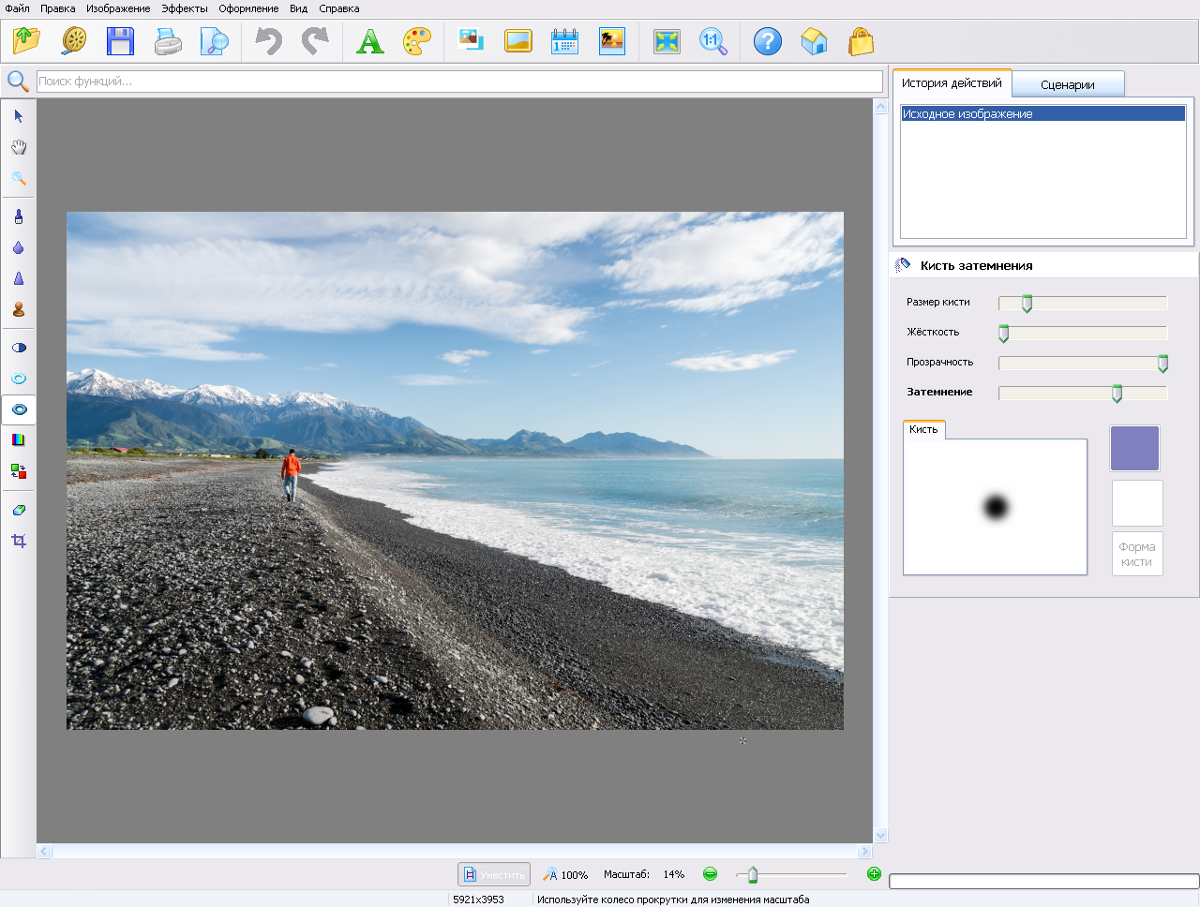Select the eraser tool
1200x907 pixels.
[x=19, y=510]
